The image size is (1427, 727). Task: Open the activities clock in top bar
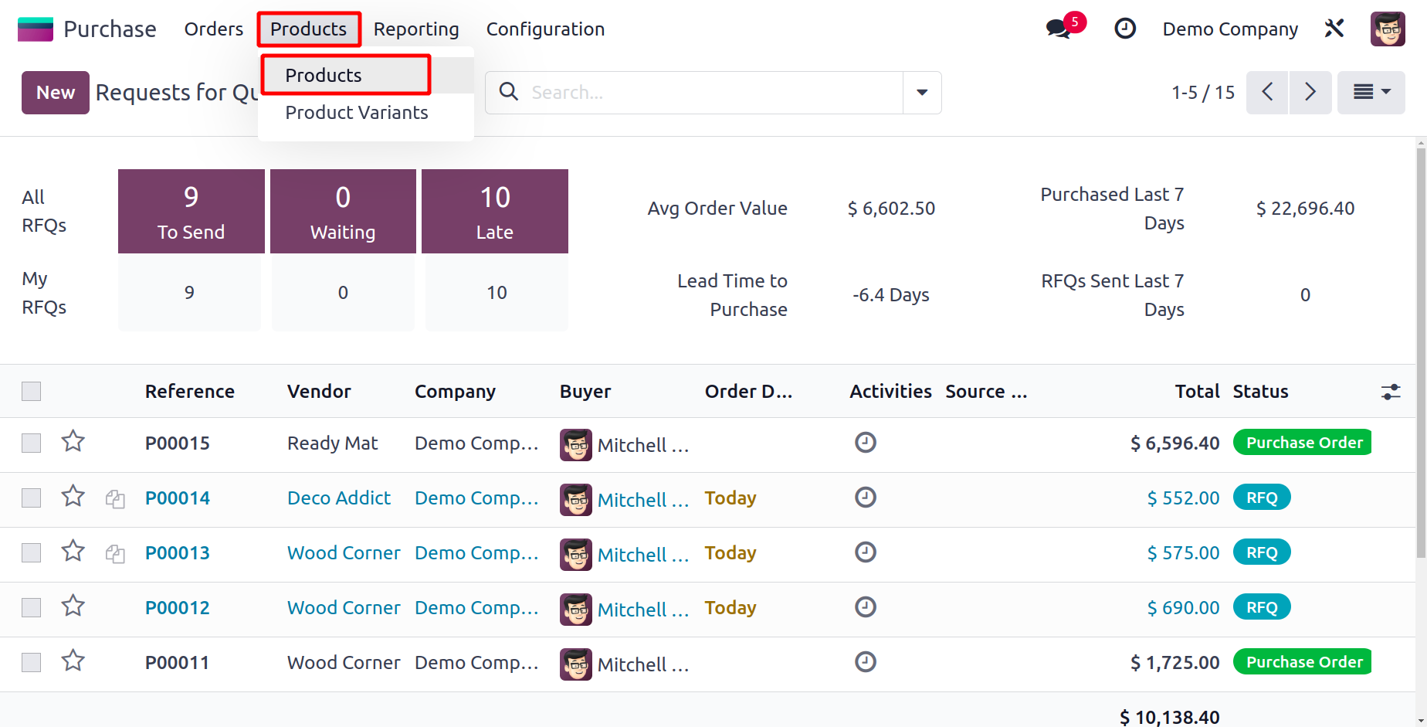point(1125,29)
